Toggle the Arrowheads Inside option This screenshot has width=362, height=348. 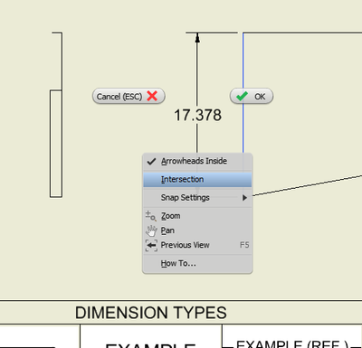click(x=197, y=161)
